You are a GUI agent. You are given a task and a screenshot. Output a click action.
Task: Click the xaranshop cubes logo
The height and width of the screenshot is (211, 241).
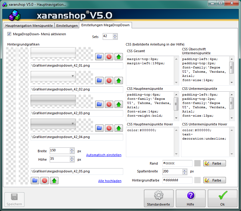click(x=14, y=15)
